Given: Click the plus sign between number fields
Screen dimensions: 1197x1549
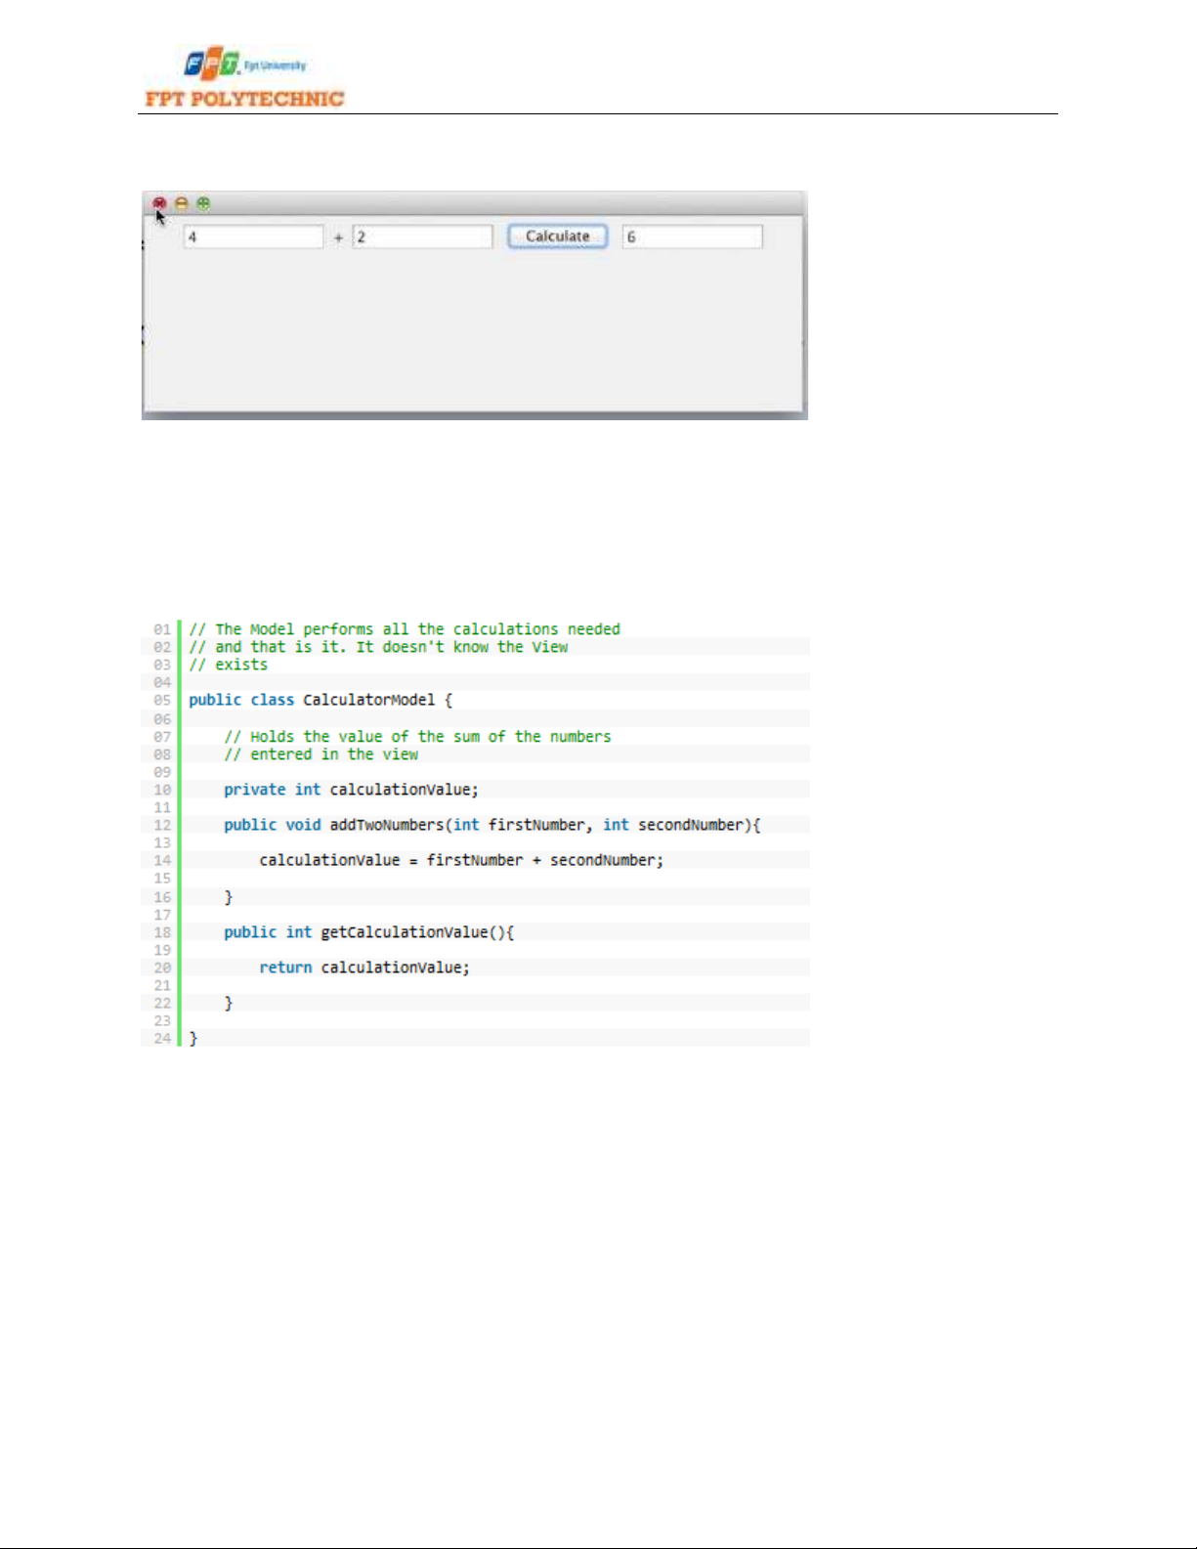Looking at the screenshot, I should [338, 237].
